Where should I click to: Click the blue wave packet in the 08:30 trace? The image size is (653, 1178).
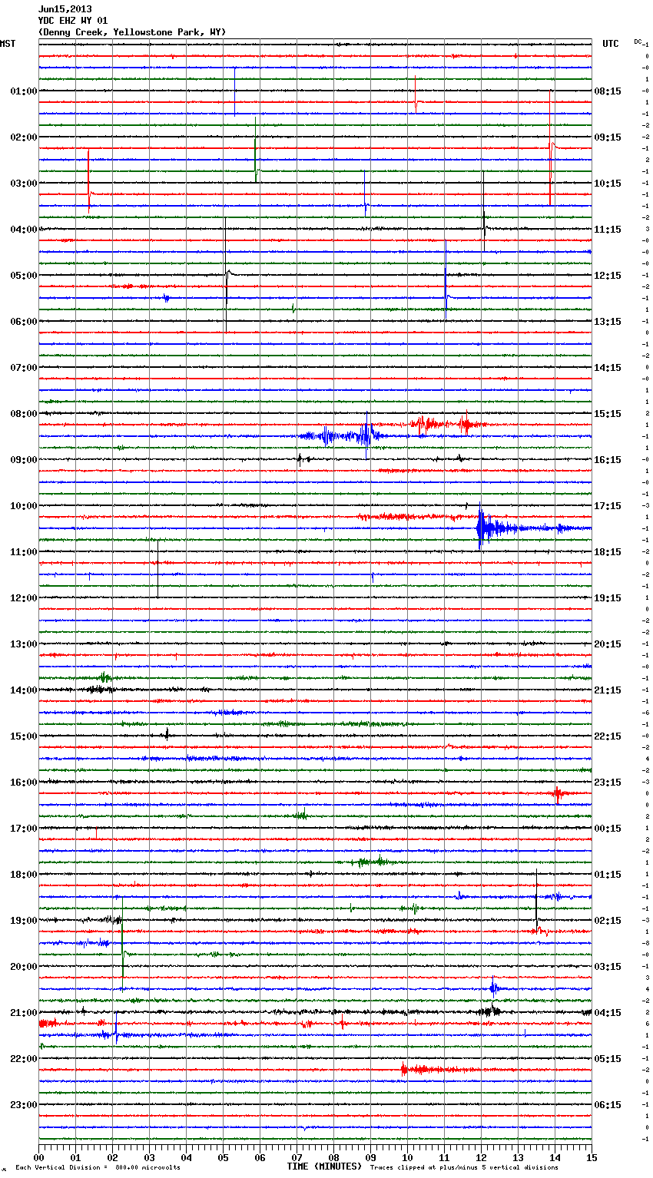[x=343, y=436]
